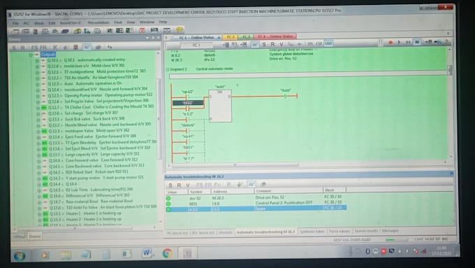Viewport: 475px width, 268px height.
Task: Select the Outputs tree item
Action: click(x=48, y=55)
